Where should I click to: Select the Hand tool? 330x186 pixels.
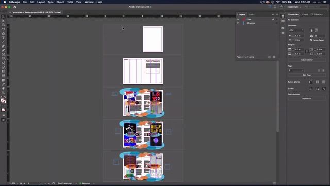click(3, 88)
